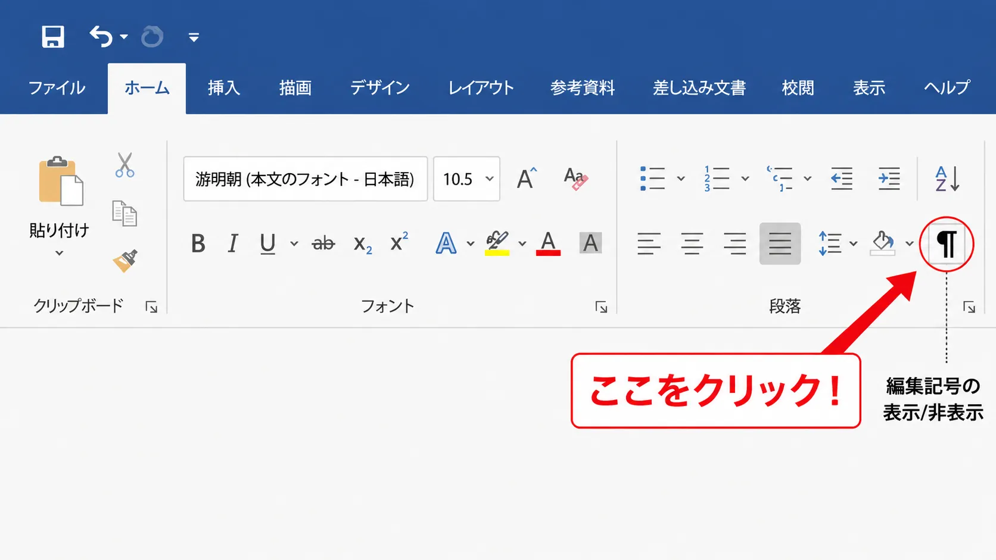Open shading color dropdown arrow
Screen dimensions: 996x560
click(909, 243)
